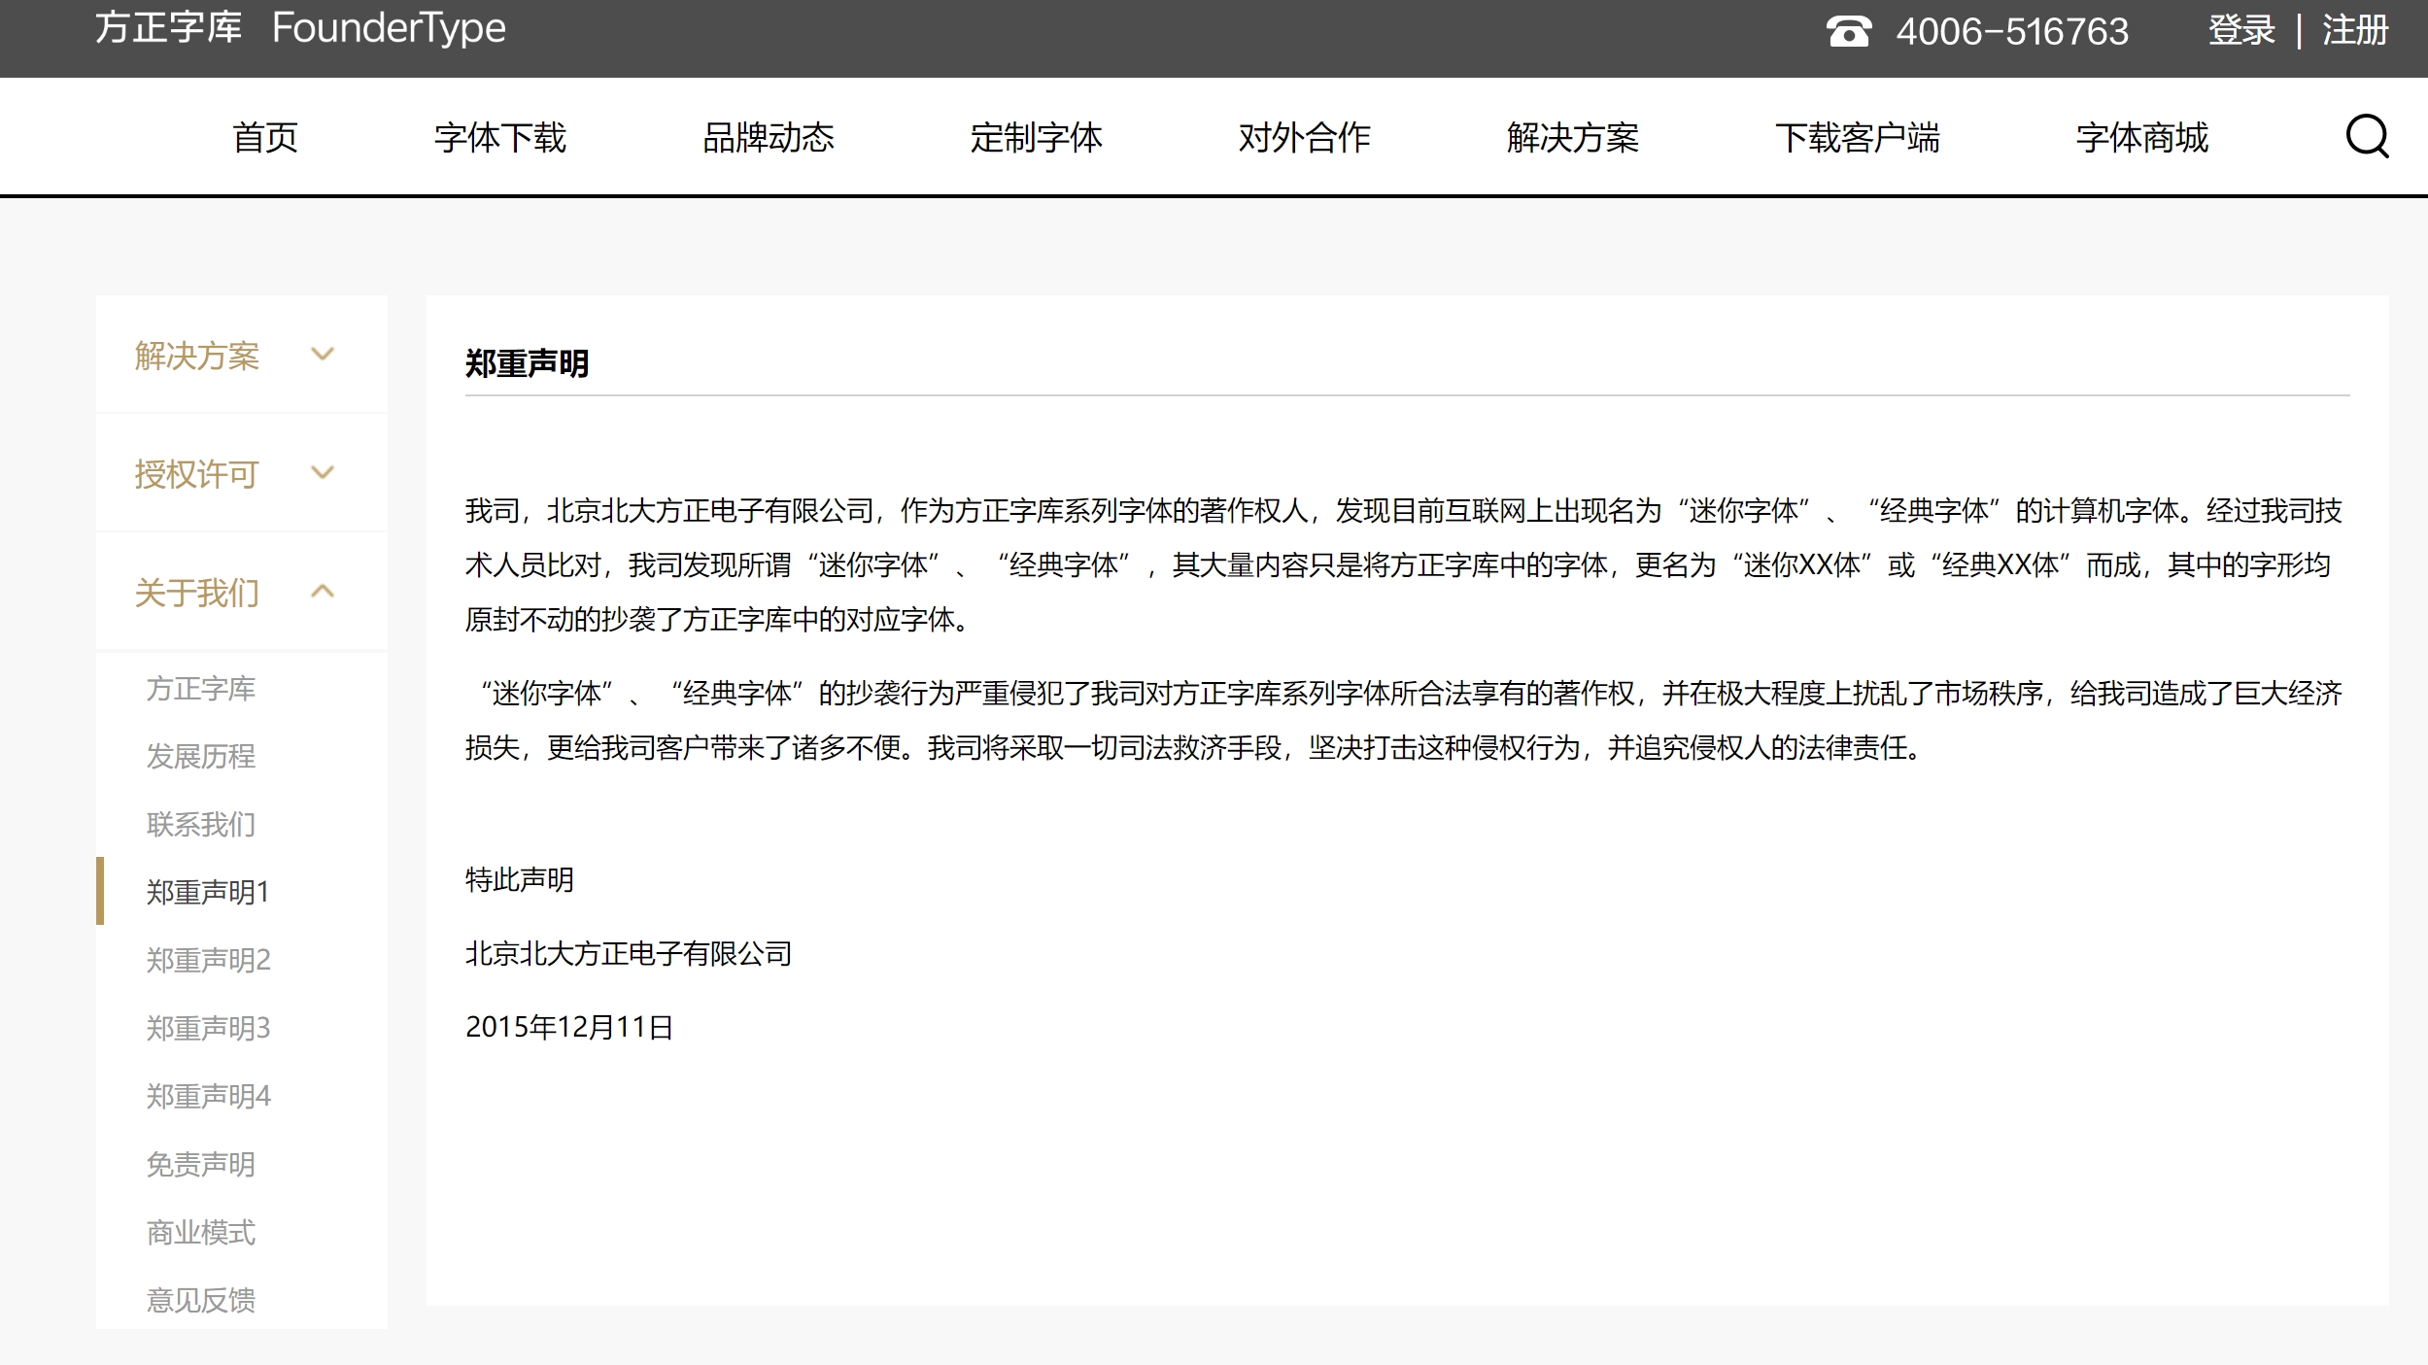Click the phone number 4006-516763
The width and height of the screenshot is (2428, 1365).
tap(2012, 31)
